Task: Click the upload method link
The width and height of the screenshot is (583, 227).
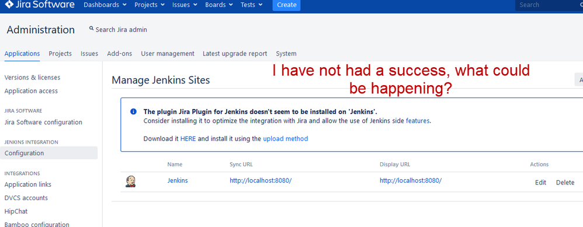Action: (286, 138)
